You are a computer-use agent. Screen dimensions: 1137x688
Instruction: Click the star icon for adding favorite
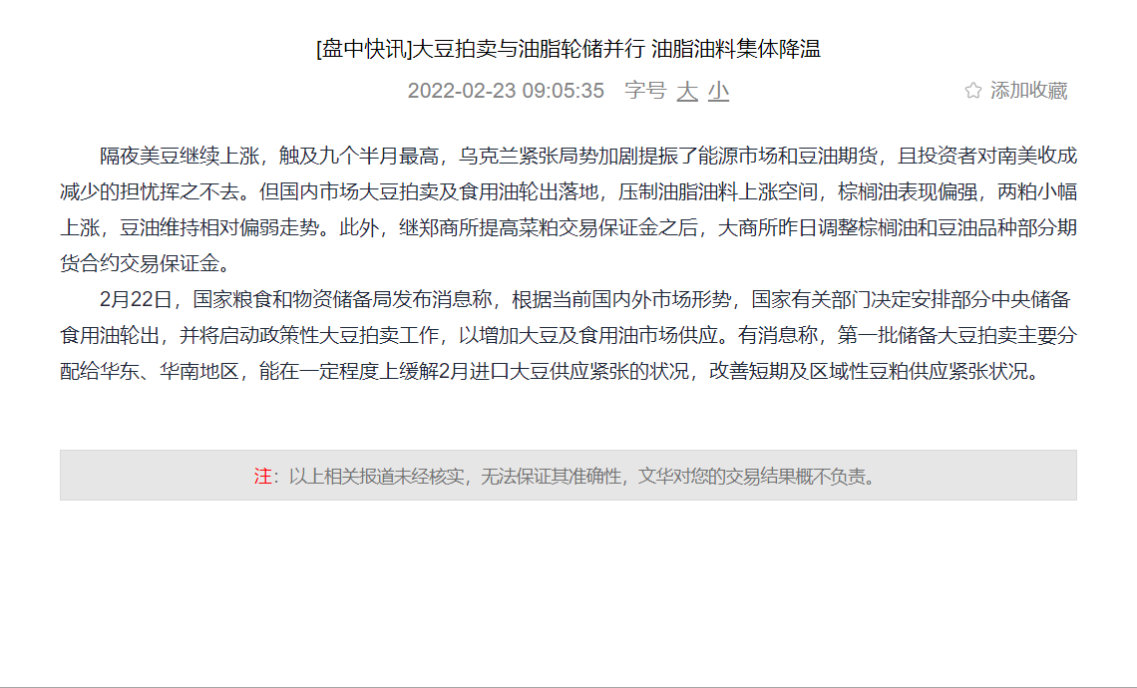click(973, 91)
